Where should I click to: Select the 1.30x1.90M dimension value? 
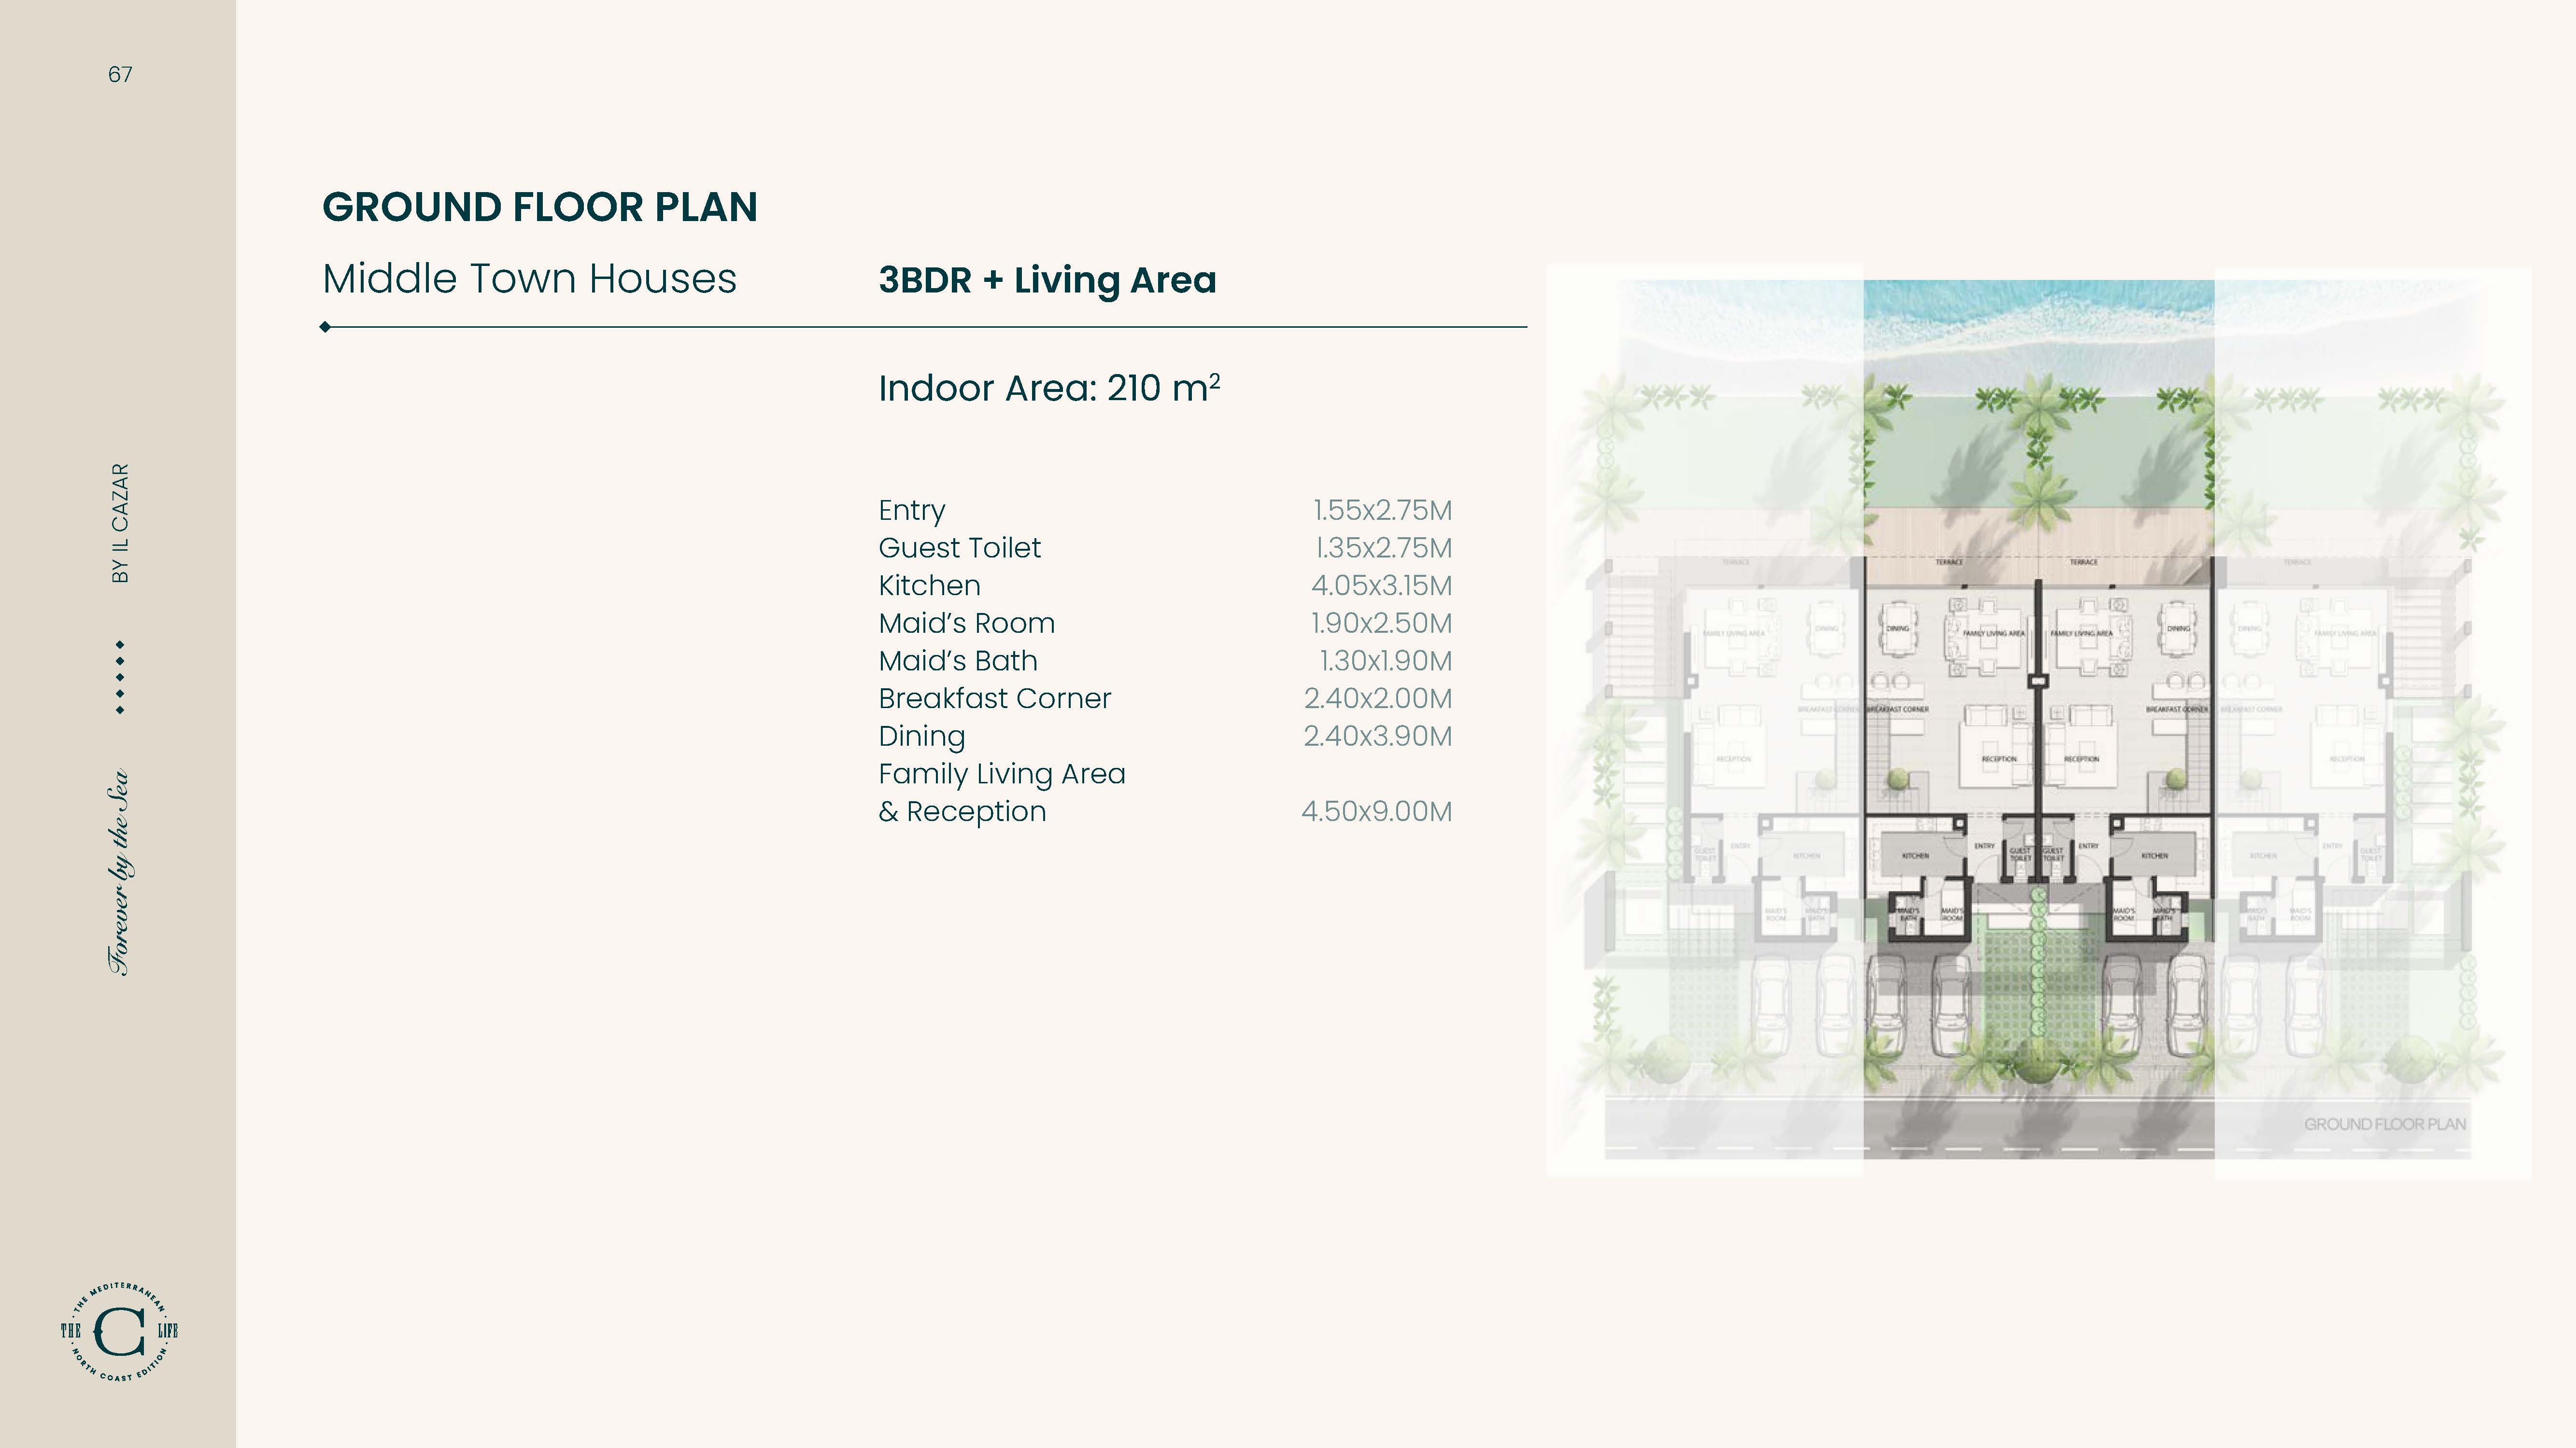1385,661
